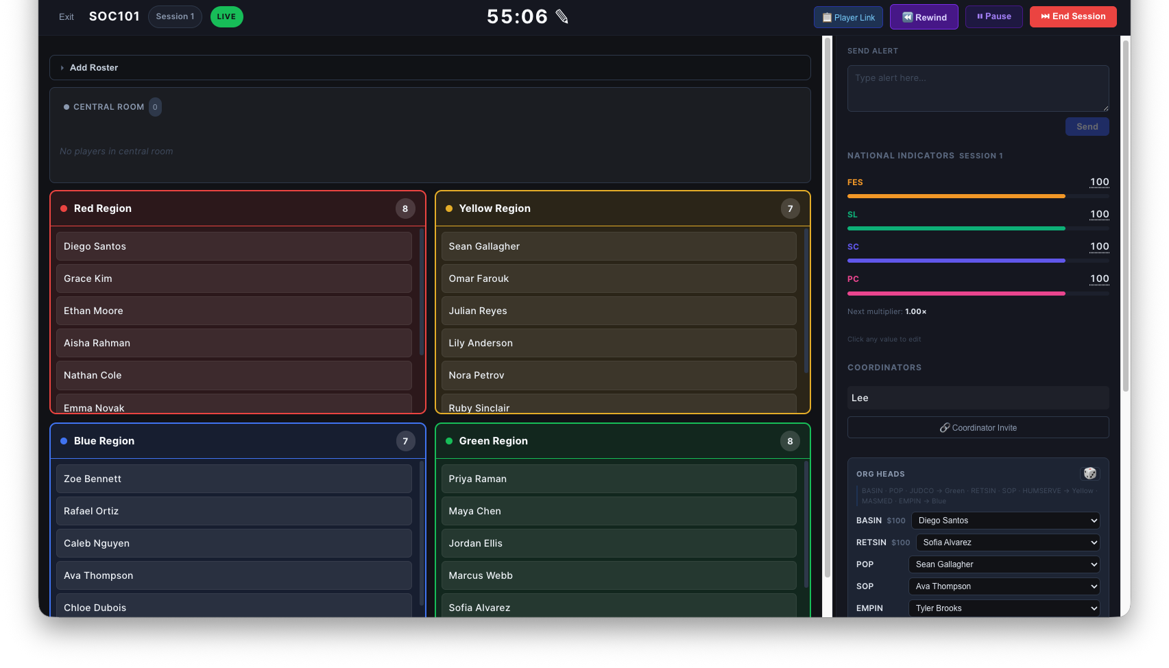Open the SOP org head dropdown

click(x=1004, y=586)
